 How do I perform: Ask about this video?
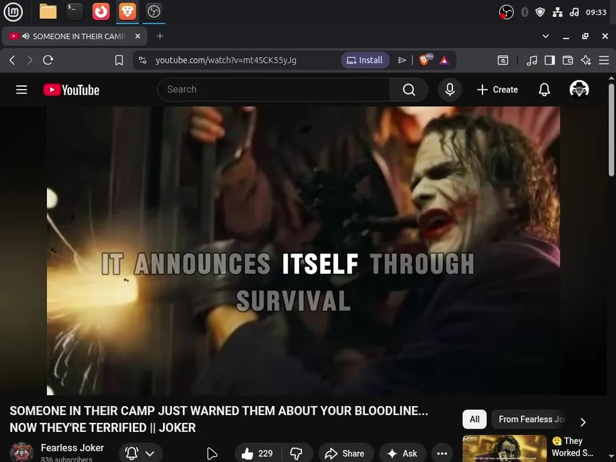click(403, 454)
